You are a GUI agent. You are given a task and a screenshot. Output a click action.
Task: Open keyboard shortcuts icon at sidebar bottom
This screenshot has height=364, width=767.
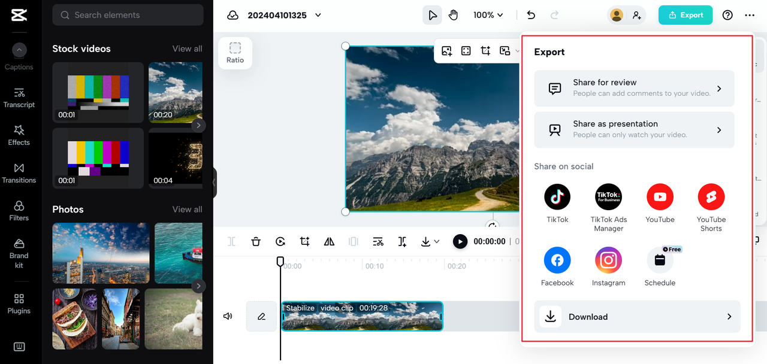[19, 347]
